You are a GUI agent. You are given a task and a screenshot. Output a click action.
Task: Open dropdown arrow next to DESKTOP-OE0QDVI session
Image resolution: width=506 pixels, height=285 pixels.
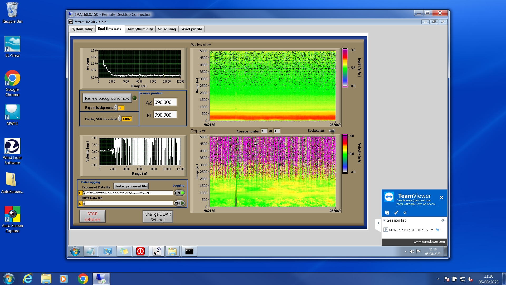coord(432,230)
